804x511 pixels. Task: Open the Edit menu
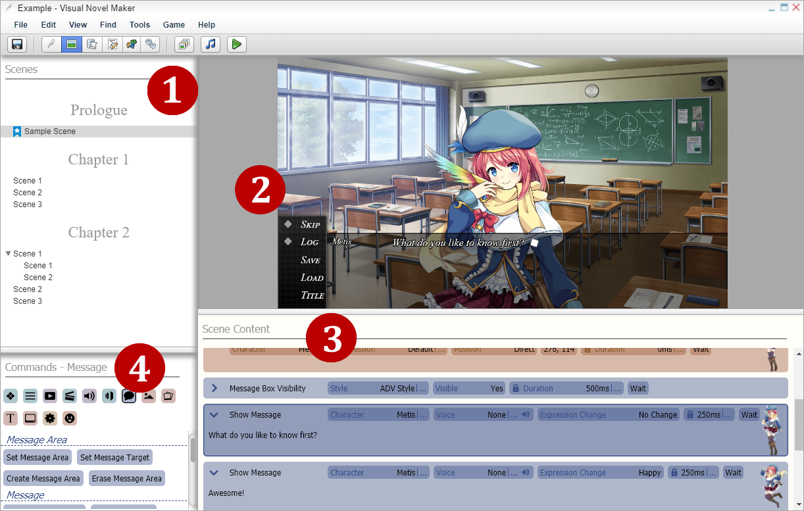(x=48, y=25)
